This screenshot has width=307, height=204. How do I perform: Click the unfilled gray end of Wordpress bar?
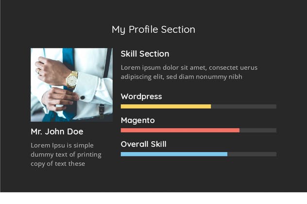(x=244, y=106)
